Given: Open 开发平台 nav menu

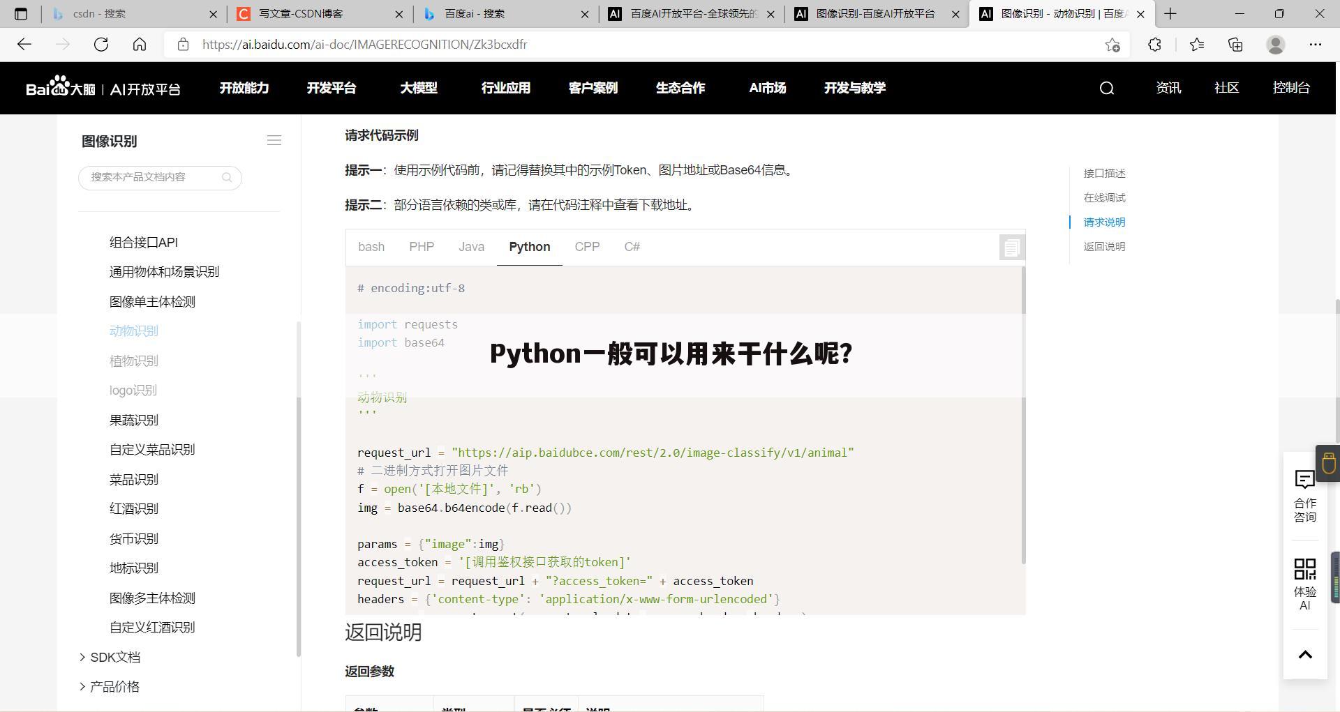Looking at the screenshot, I should [x=332, y=88].
